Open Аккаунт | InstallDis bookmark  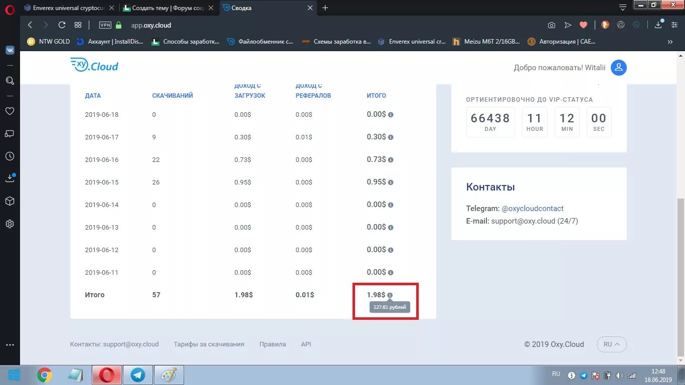click(x=110, y=42)
